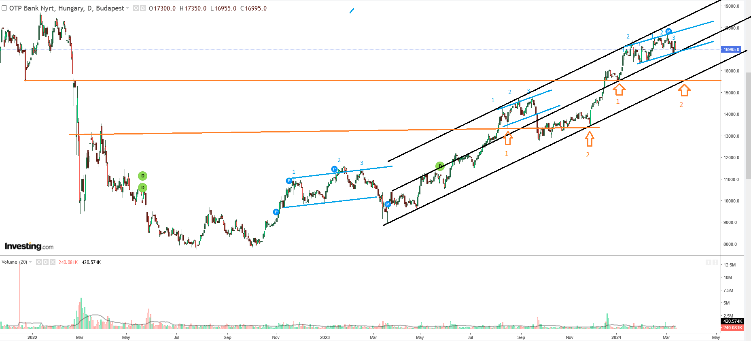The height and width of the screenshot is (341, 751).
Task: Remove the Volume indicator with its X icon
Action: click(x=52, y=262)
